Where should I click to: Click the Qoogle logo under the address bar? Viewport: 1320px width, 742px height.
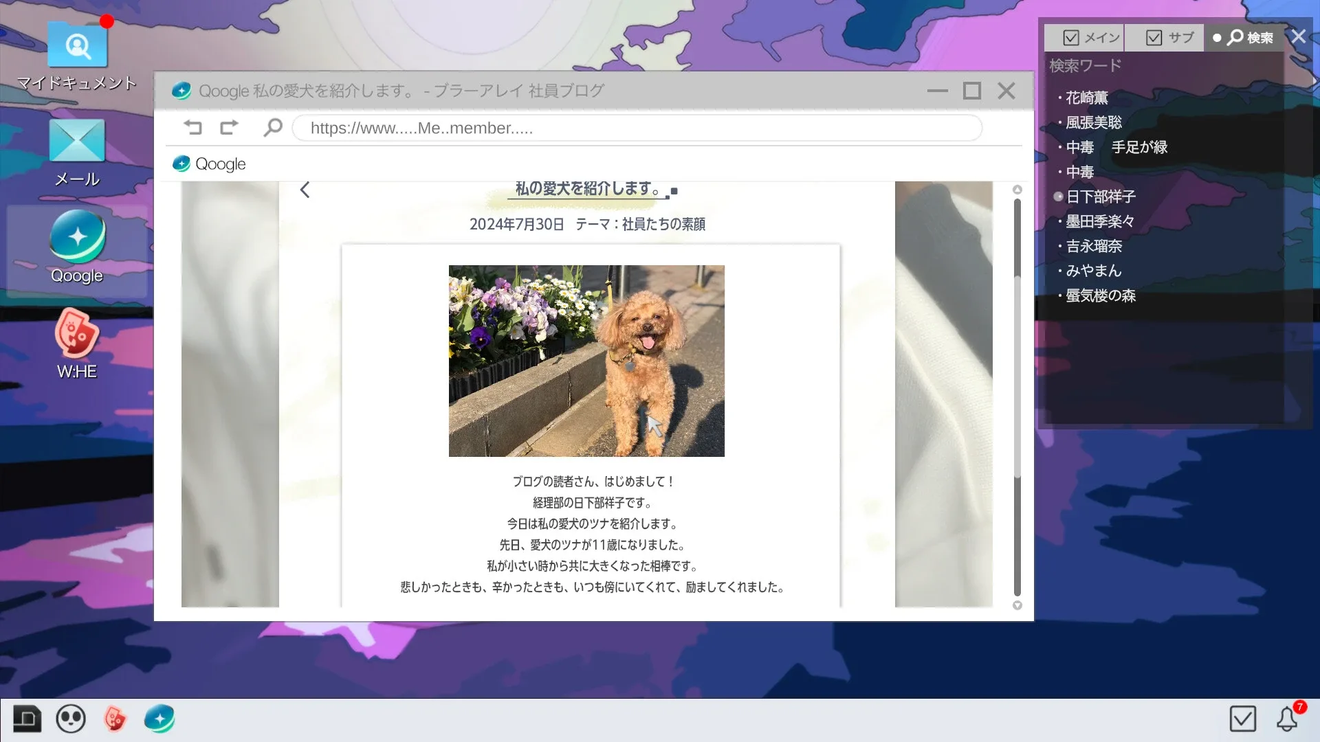pyautogui.click(x=209, y=164)
